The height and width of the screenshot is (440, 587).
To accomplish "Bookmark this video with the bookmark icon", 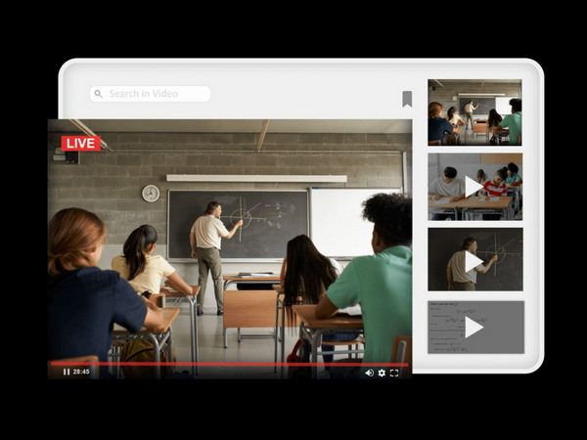I will (x=407, y=99).
